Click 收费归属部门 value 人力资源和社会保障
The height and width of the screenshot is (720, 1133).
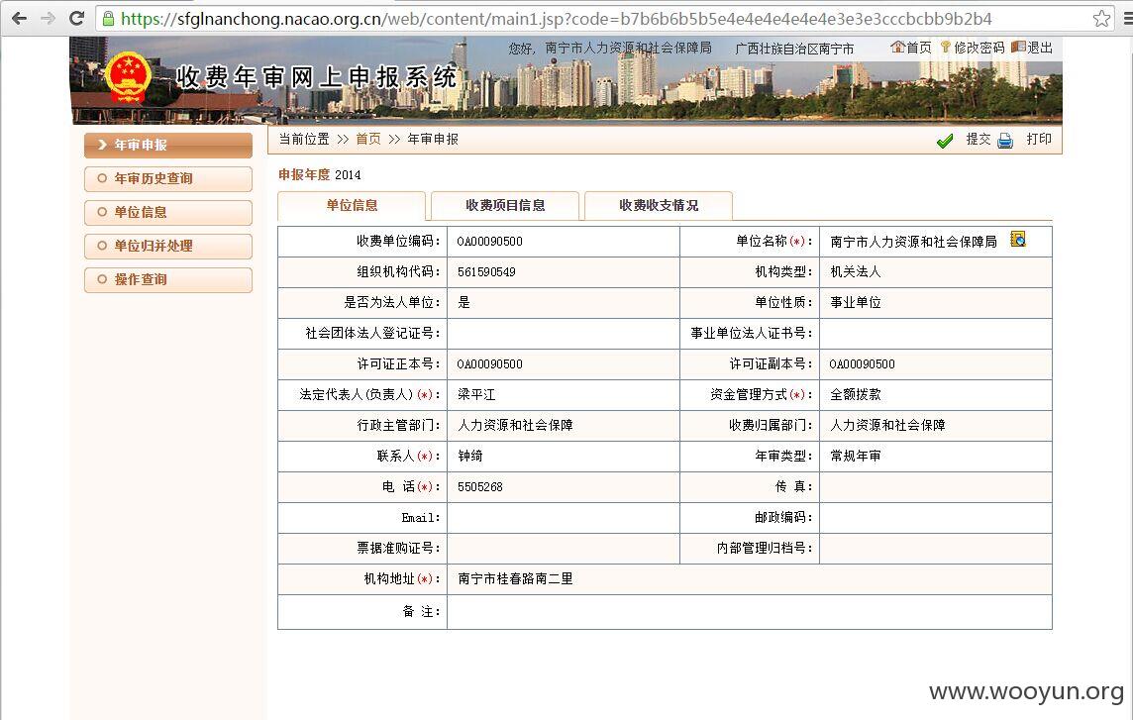887,425
